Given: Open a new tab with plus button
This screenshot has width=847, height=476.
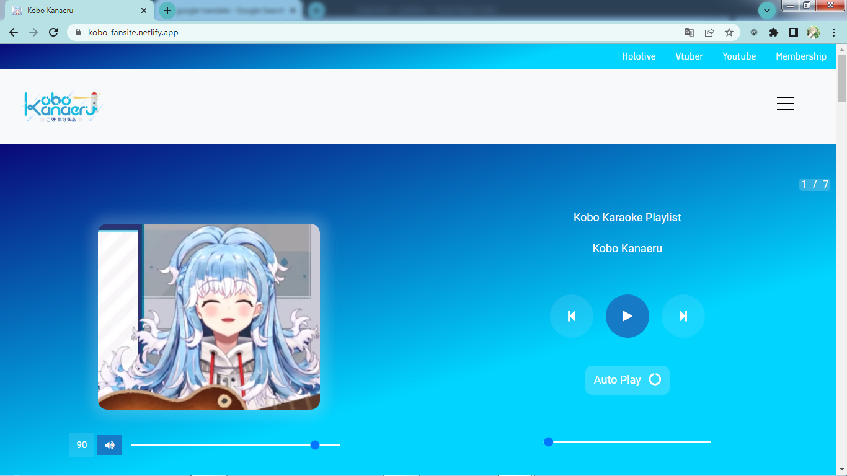Looking at the screenshot, I should pyautogui.click(x=167, y=11).
